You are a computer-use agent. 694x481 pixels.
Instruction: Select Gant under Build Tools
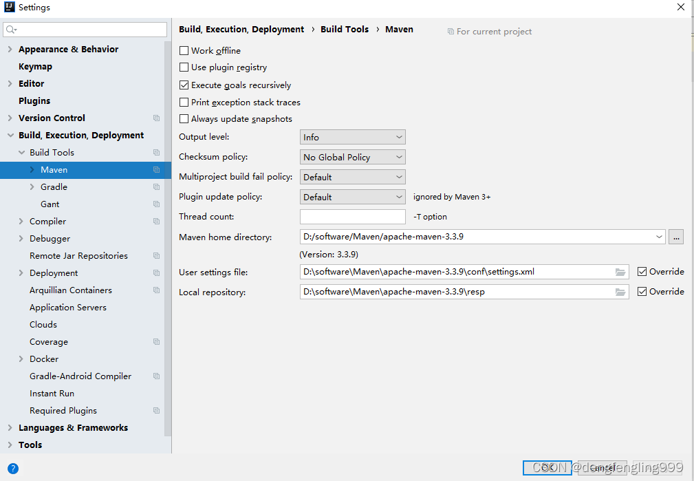pyautogui.click(x=50, y=204)
